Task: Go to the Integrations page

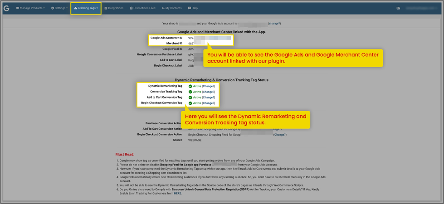Action: pos(114,8)
